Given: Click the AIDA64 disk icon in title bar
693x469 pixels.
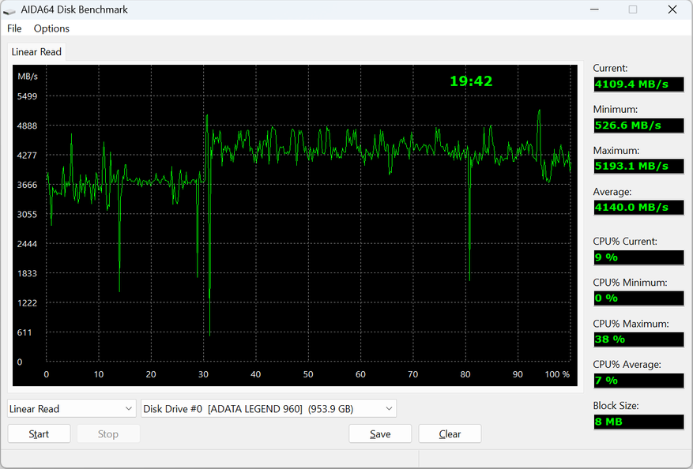Looking at the screenshot, I should (9, 10).
